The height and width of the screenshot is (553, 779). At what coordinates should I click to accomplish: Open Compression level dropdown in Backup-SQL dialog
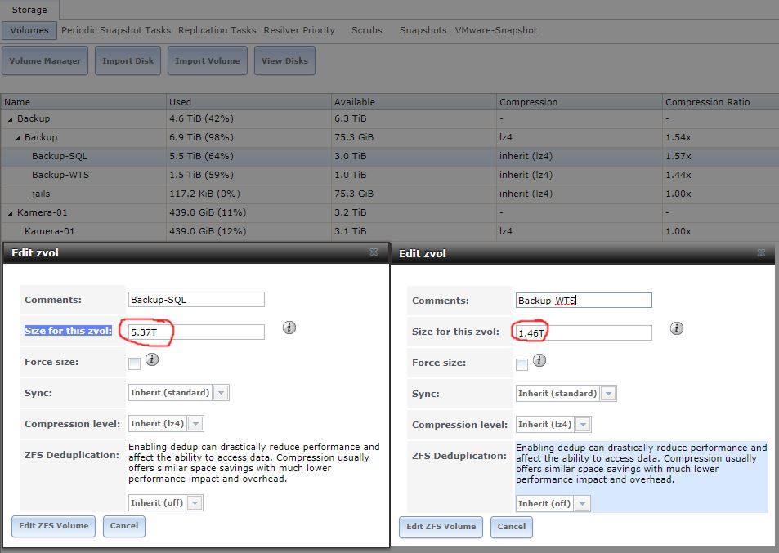[195, 424]
